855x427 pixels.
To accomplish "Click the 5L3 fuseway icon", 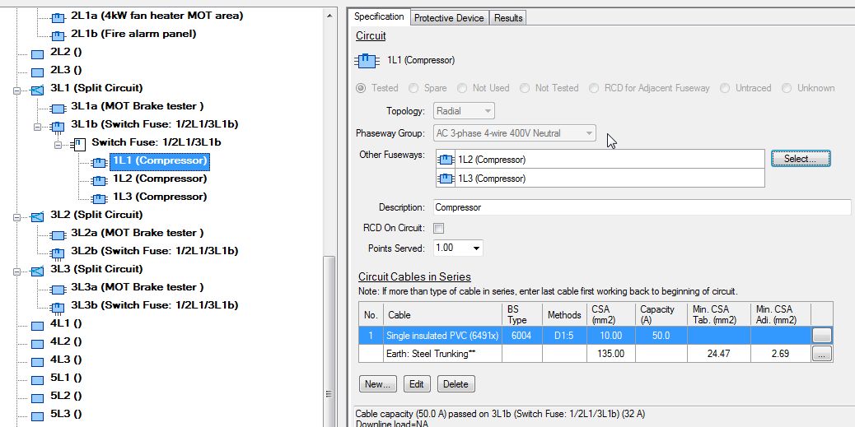I will 37,416.
